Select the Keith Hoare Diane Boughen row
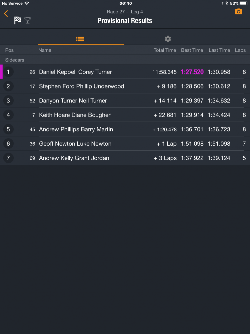Screen dimensions: 250x334 pos(75,115)
